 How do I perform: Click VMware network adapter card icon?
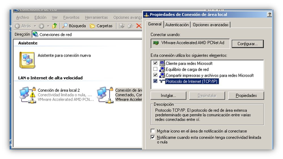click(156, 43)
